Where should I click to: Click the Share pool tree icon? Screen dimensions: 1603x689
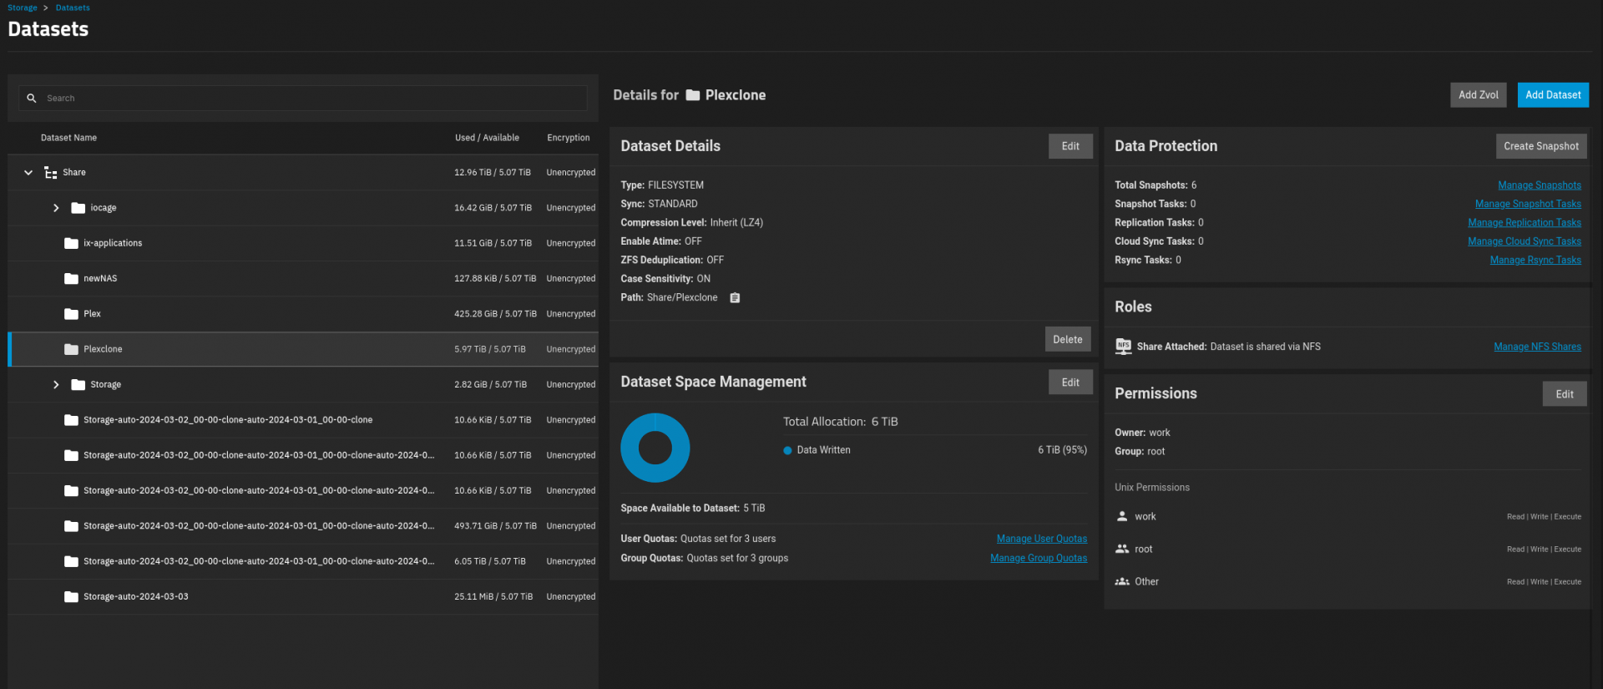[x=51, y=173]
